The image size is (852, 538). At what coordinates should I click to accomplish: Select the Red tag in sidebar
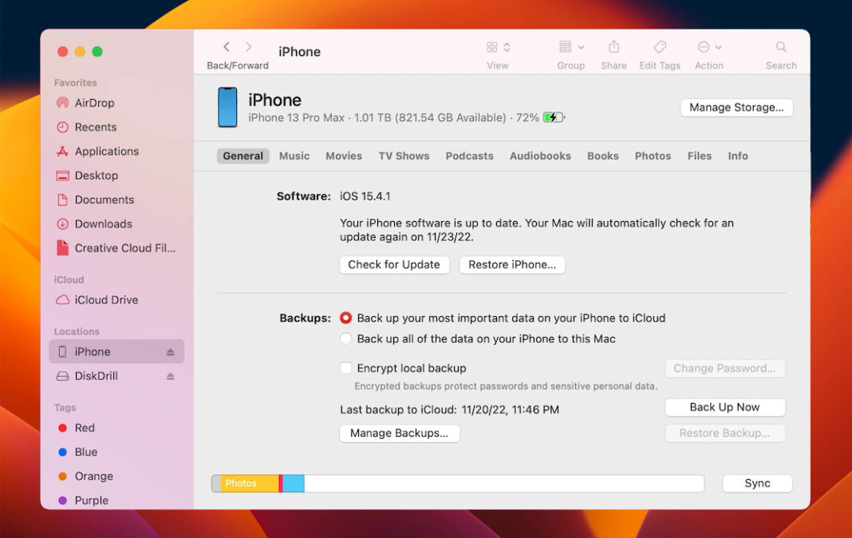pyautogui.click(x=85, y=428)
